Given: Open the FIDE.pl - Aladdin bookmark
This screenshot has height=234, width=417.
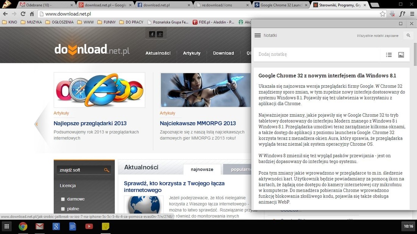Looking at the screenshot, I should coord(213,22).
